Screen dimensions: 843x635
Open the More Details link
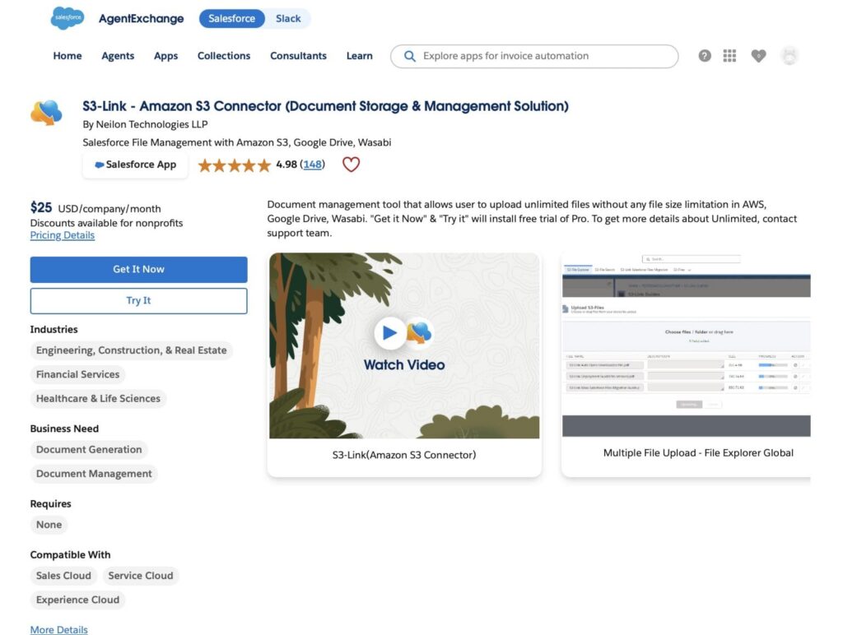pos(59,629)
